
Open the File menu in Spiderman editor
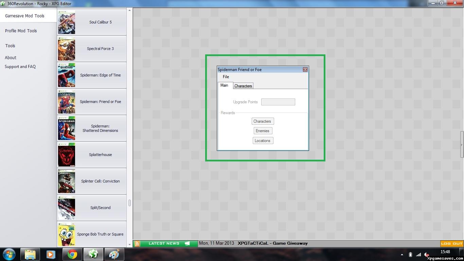coord(226,77)
